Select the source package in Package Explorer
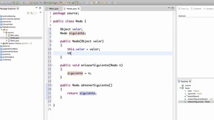Screen dimensions: 214x120 click(x=11, y=32)
